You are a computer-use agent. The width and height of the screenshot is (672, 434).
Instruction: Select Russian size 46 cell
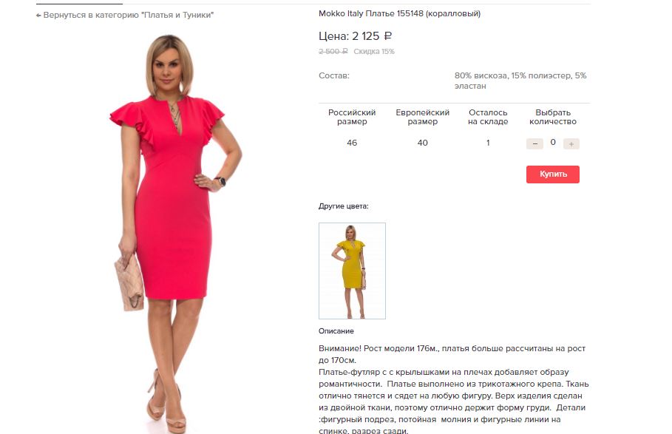tap(352, 143)
